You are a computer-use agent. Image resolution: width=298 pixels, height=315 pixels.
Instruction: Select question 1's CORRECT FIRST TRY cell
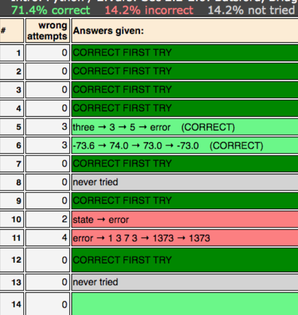point(185,53)
